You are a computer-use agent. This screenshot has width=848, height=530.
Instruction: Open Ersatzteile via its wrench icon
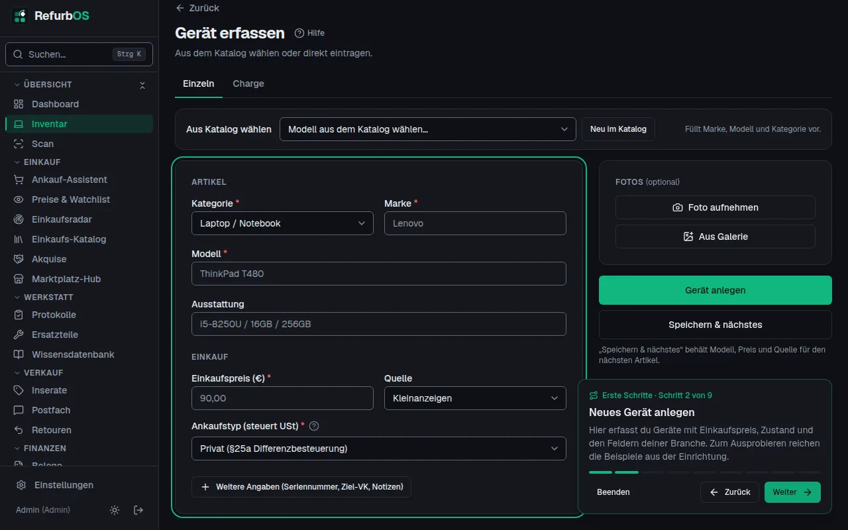coord(19,335)
